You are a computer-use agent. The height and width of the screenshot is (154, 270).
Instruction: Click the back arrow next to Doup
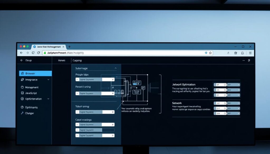pyautogui.click(x=22, y=60)
